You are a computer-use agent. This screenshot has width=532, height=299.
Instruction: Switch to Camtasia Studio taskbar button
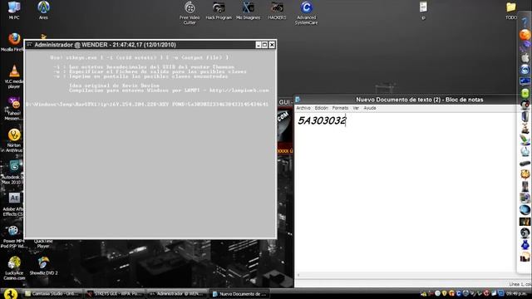point(52,293)
